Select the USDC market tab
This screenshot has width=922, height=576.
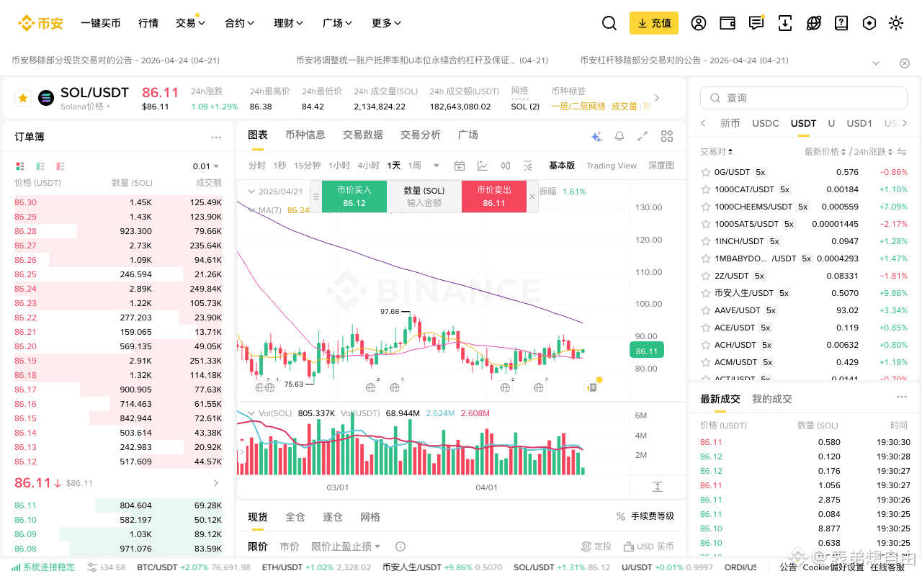pos(766,123)
